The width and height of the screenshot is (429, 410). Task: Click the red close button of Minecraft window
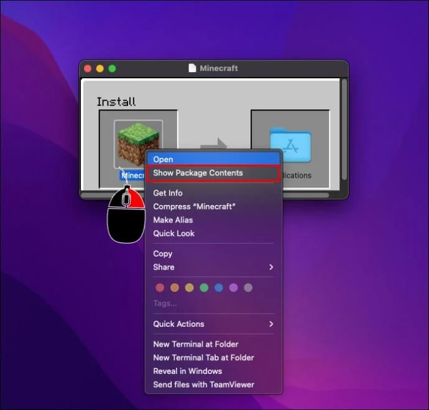[x=88, y=68]
